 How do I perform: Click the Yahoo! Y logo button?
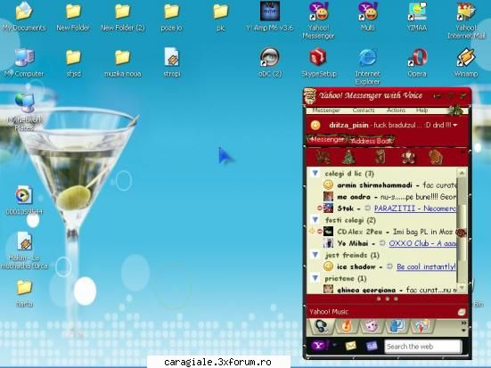tap(319, 346)
